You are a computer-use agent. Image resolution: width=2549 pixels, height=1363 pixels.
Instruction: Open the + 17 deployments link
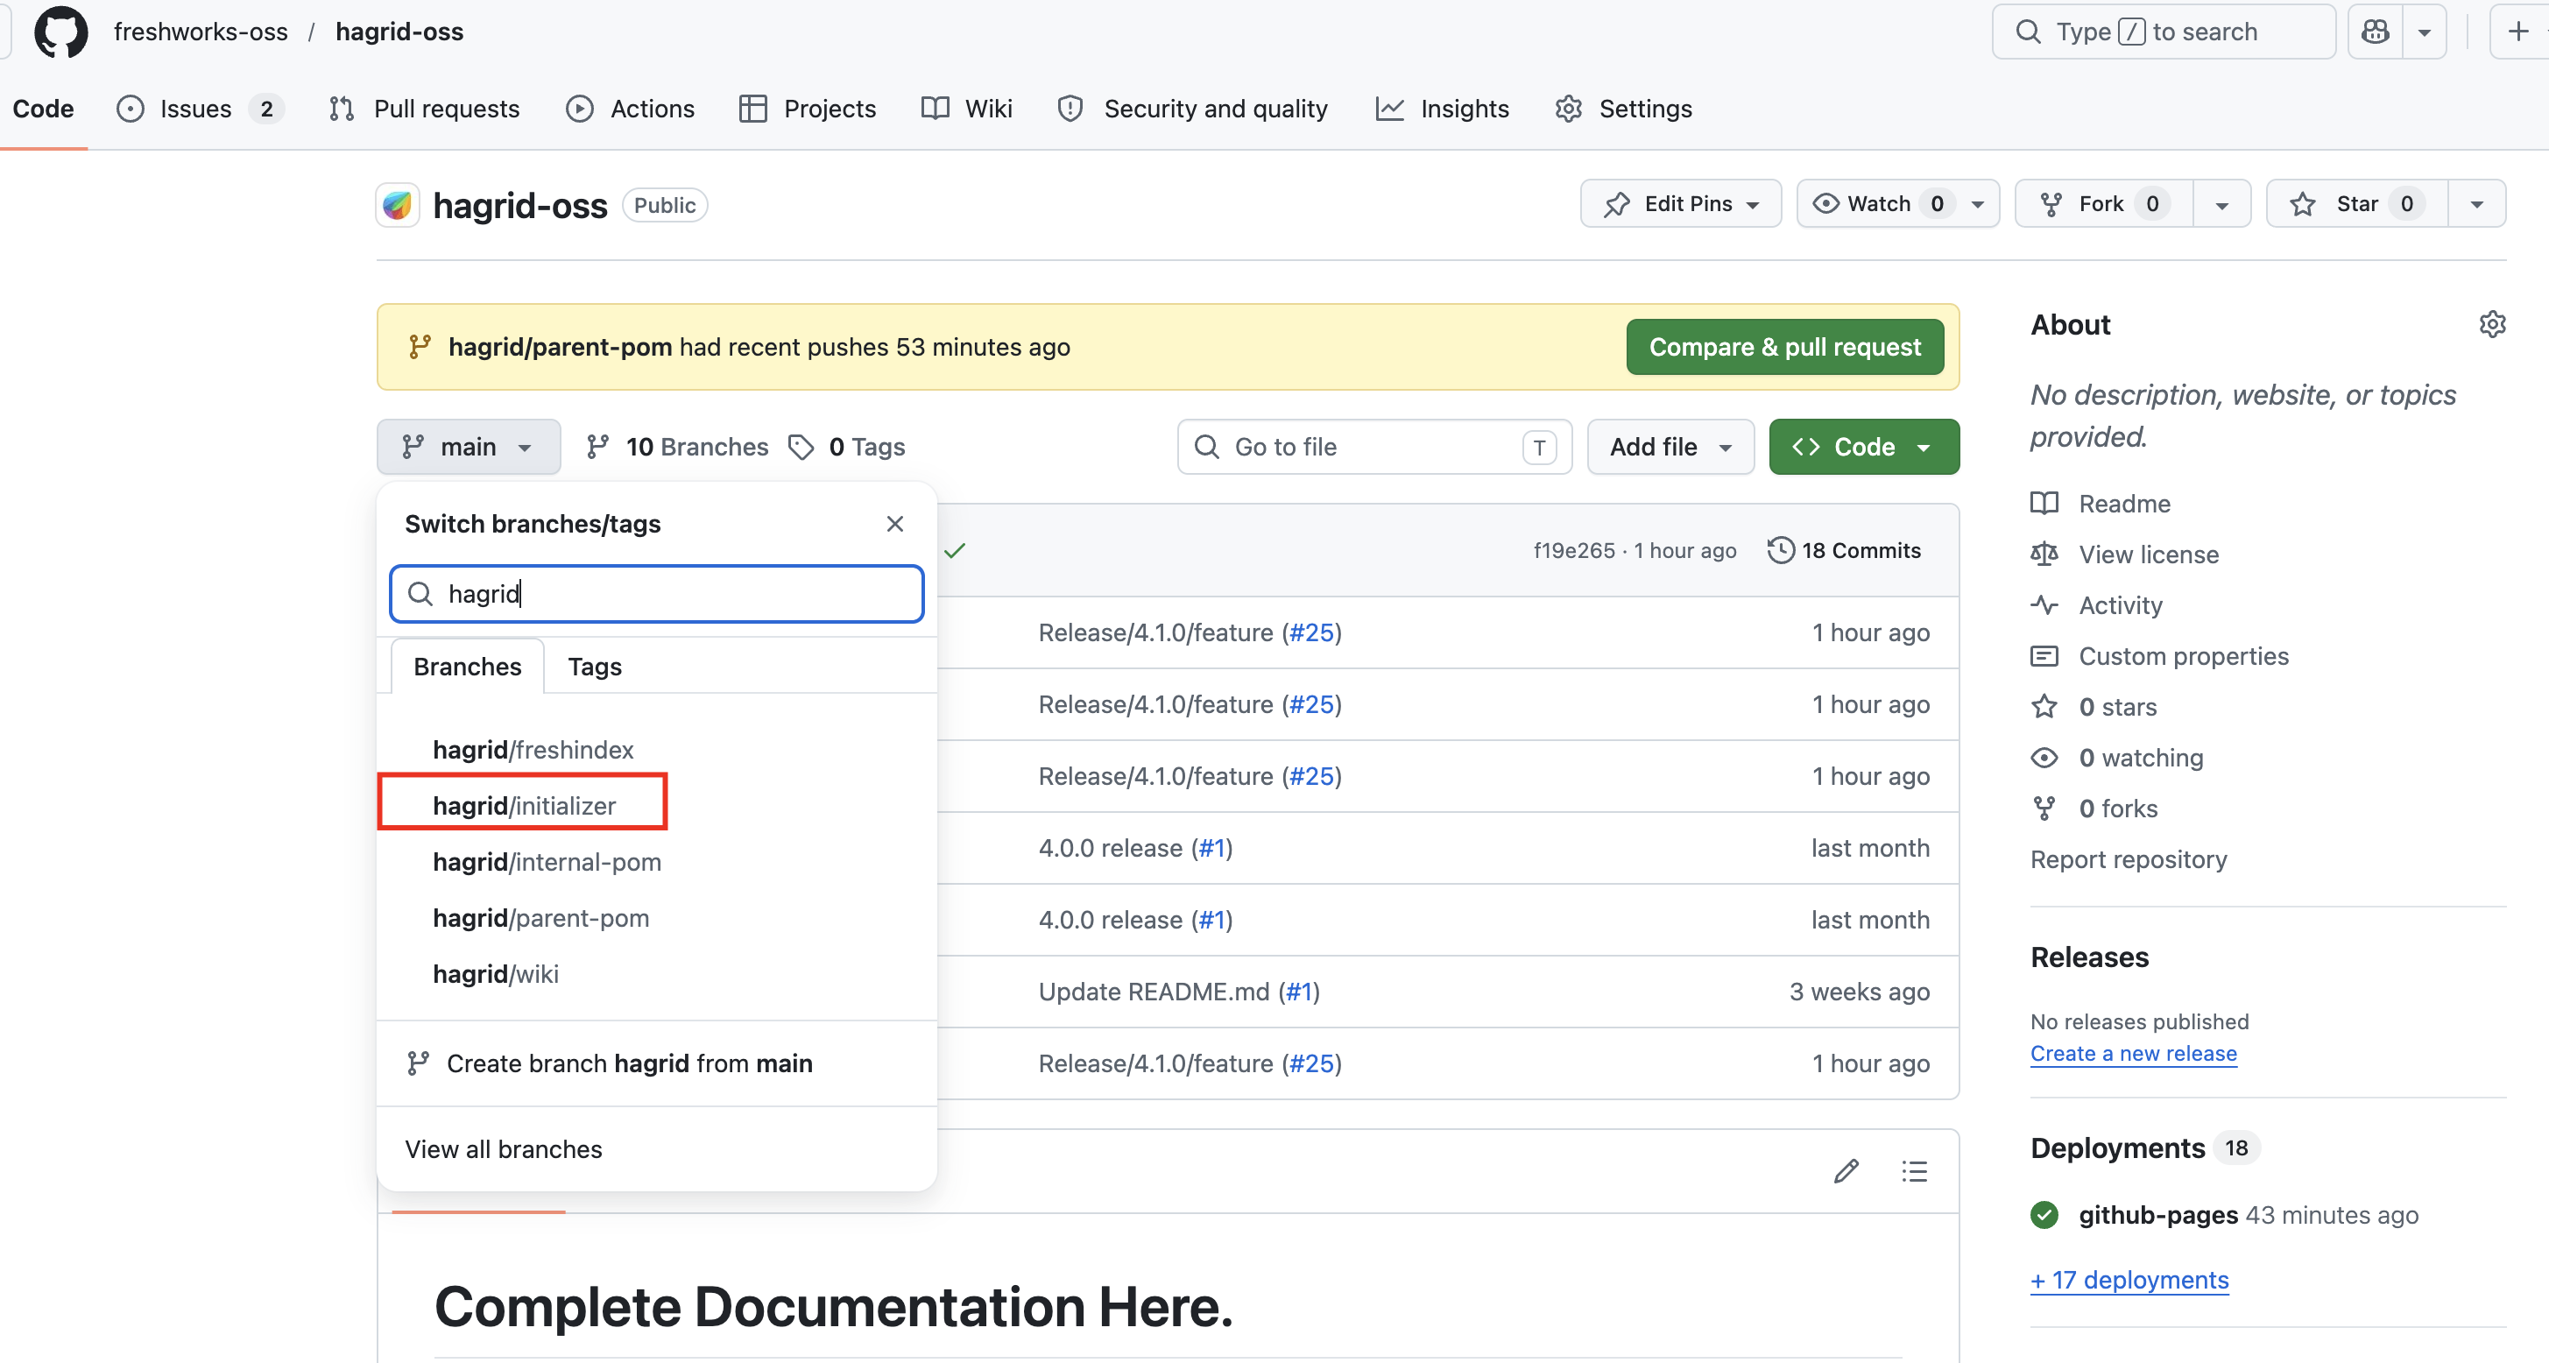[x=2129, y=1281]
